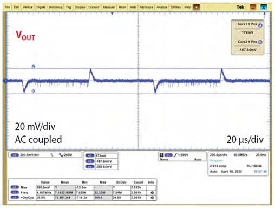Click the Auto trigger mode label
275x208 pixels.
tap(198, 159)
